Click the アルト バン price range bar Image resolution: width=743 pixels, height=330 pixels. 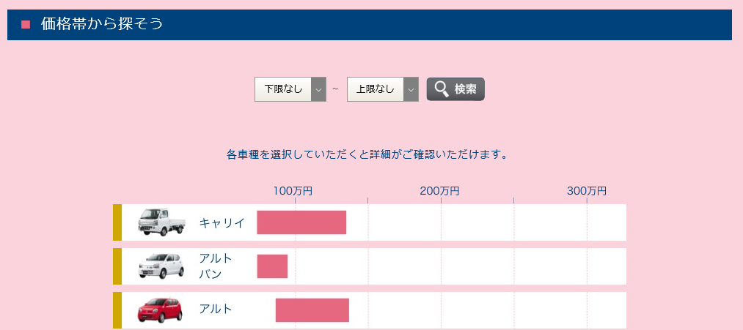tap(272, 266)
